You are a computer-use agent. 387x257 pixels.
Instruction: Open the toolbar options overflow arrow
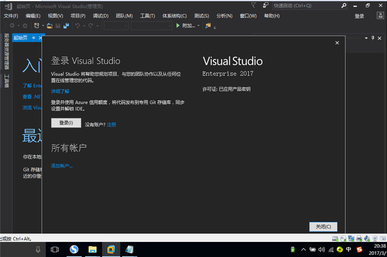coord(214,28)
